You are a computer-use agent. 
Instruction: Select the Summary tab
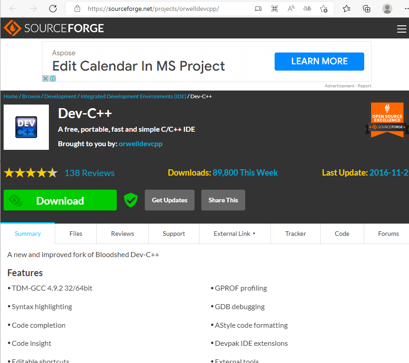coord(28,234)
